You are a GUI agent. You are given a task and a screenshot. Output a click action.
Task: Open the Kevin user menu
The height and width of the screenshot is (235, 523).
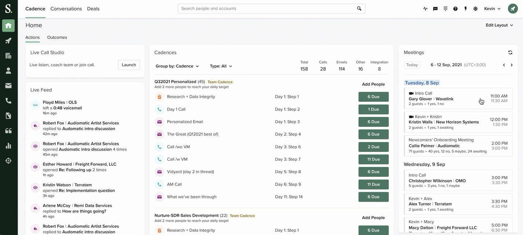pos(492,9)
